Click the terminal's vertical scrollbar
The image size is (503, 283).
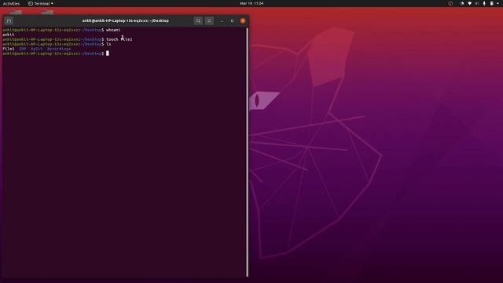coord(247,152)
